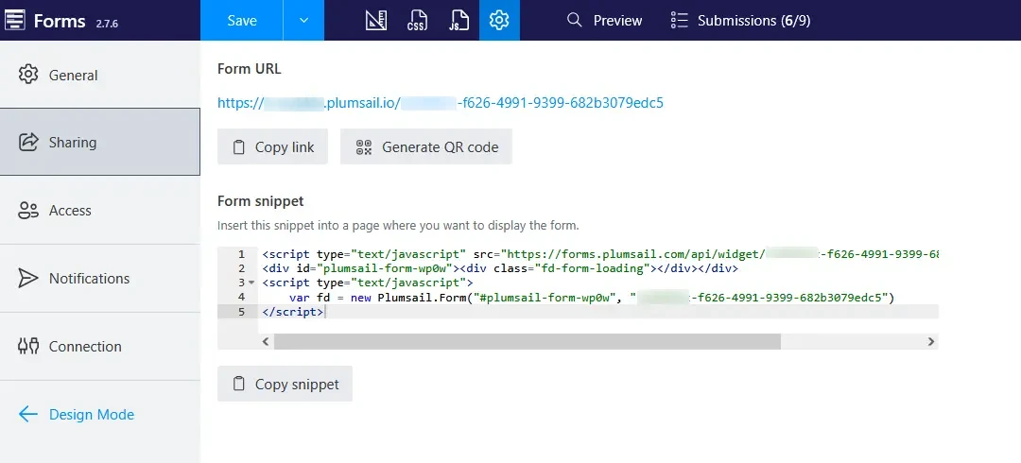Open the theme designer ruler icon

(x=375, y=20)
